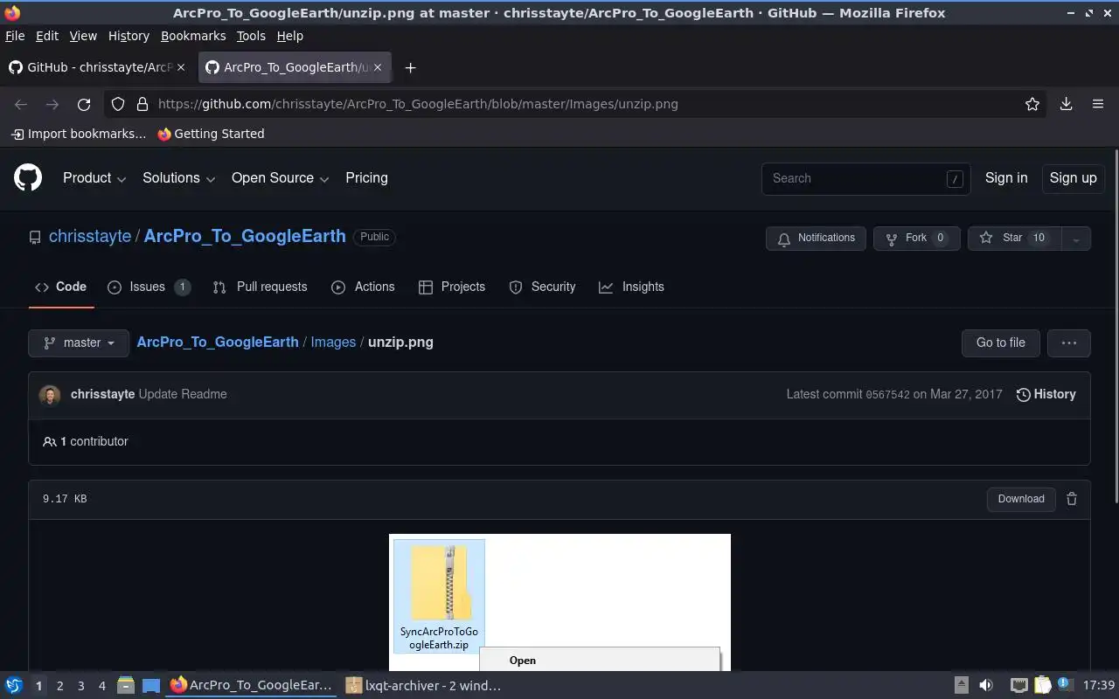Expand the Star lists dropdown arrow
This screenshot has width=1119, height=699.
pyautogui.click(x=1076, y=238)
